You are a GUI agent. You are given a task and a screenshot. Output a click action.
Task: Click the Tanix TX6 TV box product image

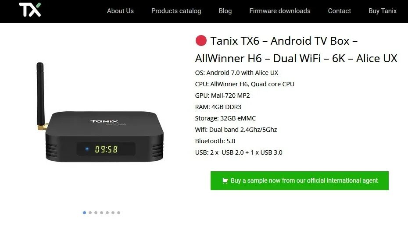pyautogui.click(x=100, y=112)
